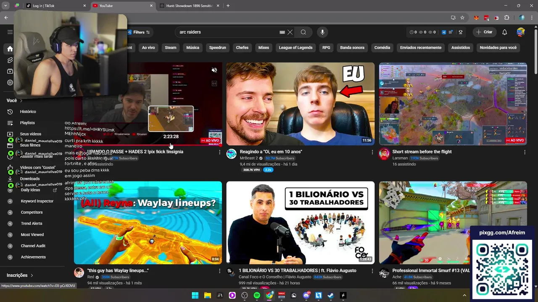Seek on the live preview red progress bar
This screenshot has width=538, height=302.
tap(148, 145)
